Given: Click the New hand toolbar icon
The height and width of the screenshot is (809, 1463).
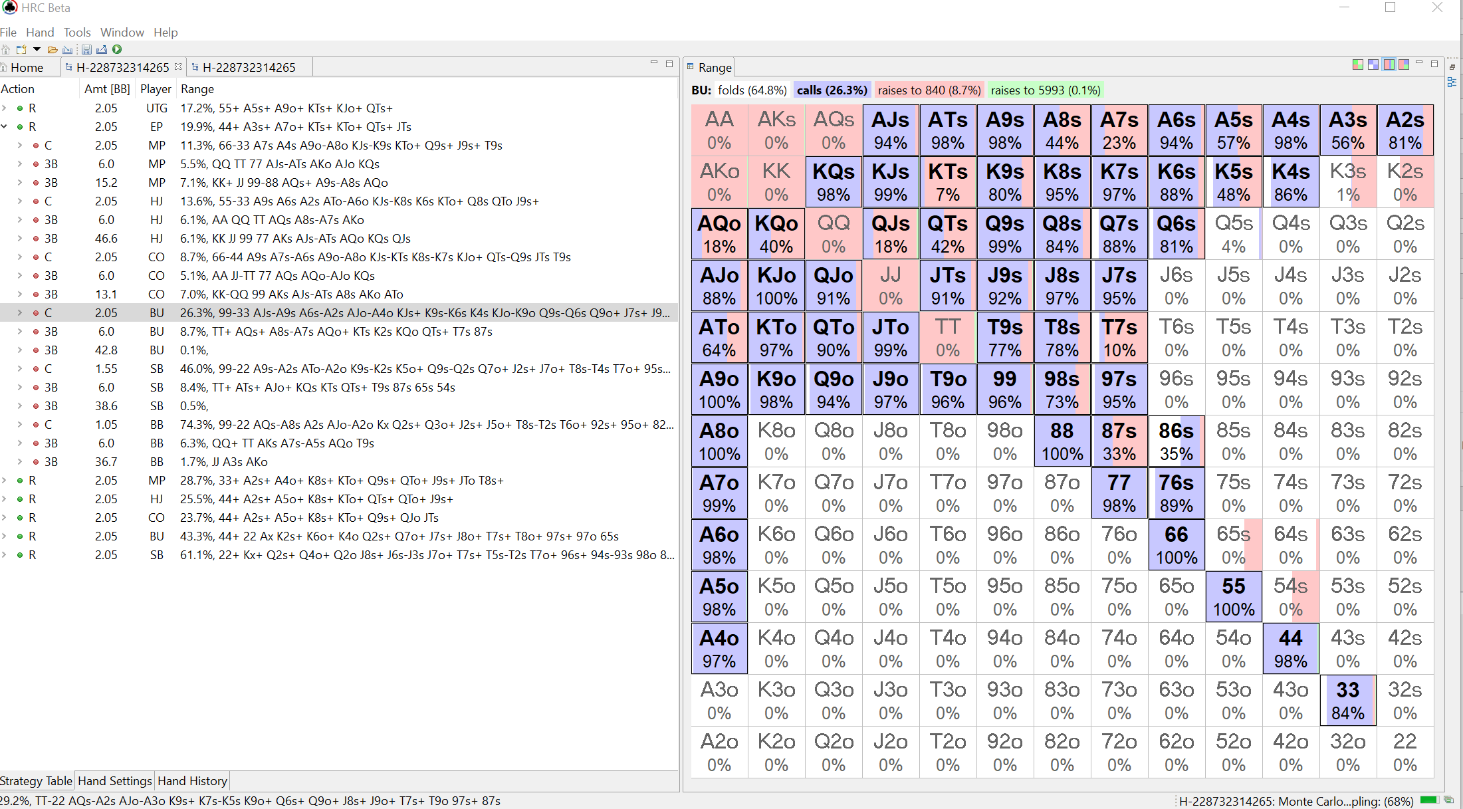Looking at the screenshot, I should (21, 49).
